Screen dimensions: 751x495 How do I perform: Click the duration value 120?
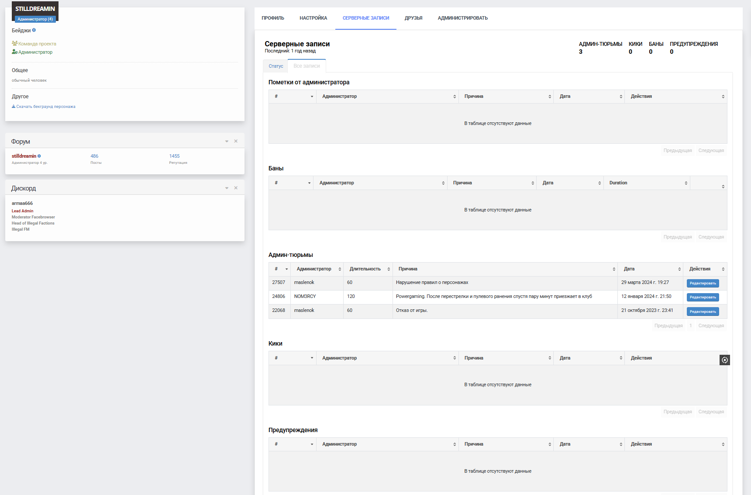point(351,297)
